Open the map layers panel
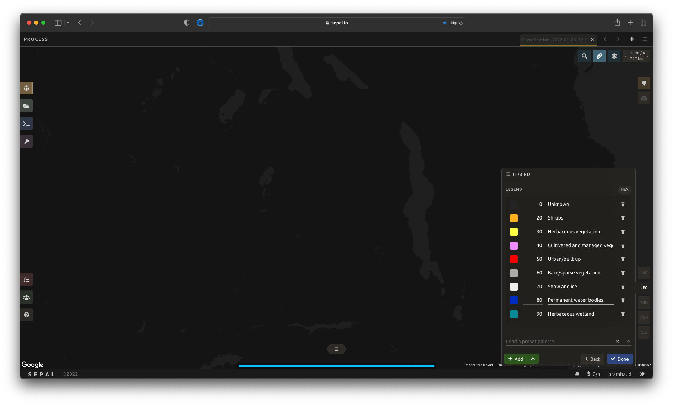 click(614, 56)
